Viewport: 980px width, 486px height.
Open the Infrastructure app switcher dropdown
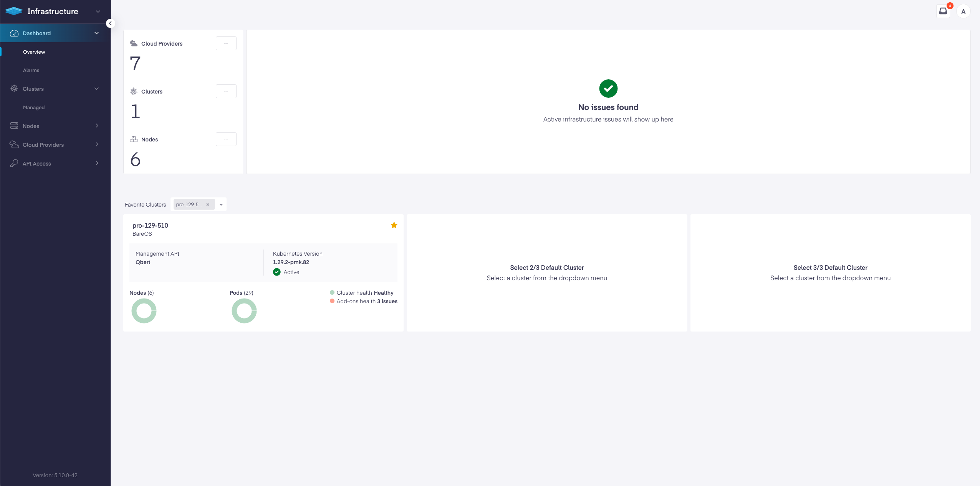[x=98, y=11]
